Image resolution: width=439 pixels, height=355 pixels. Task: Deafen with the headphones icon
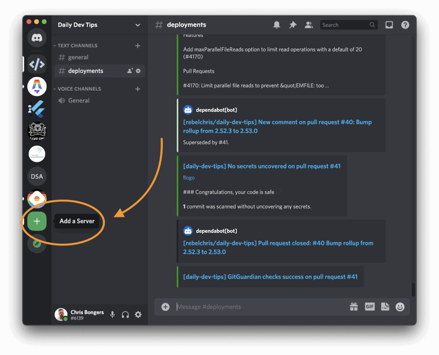[126, 314]
